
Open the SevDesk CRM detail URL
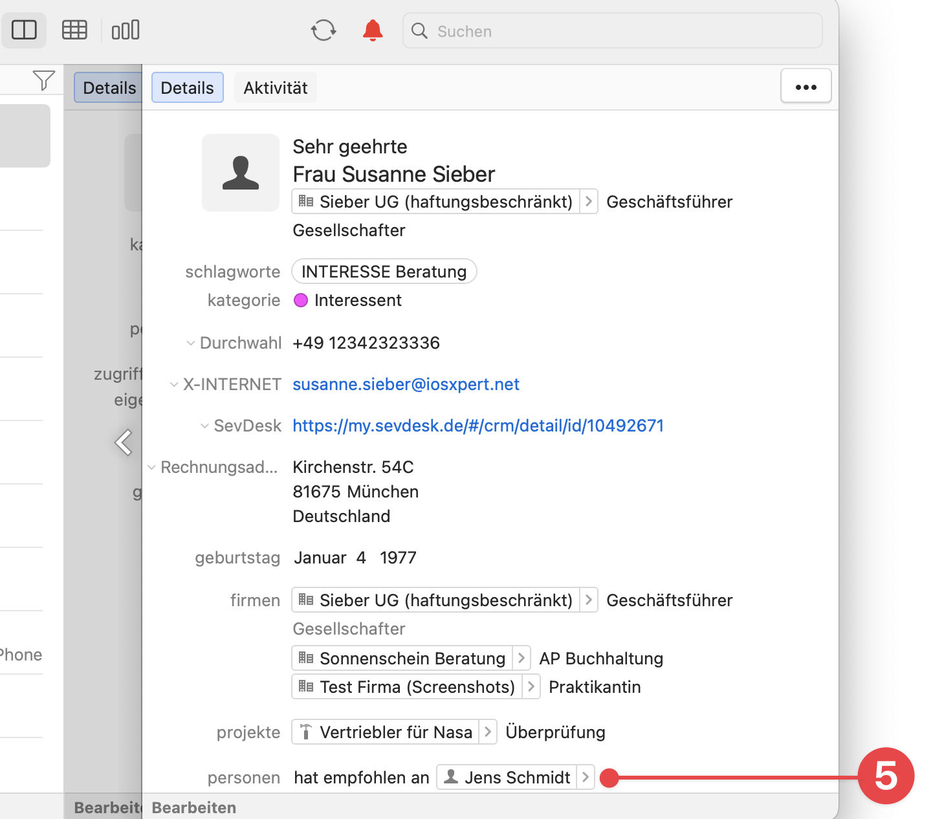coord(478,426)
